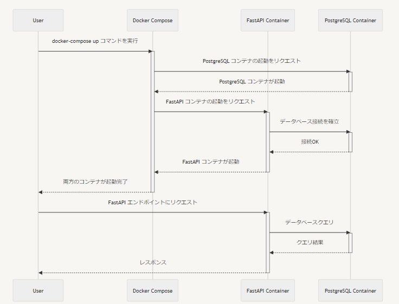Screen dimensions: 399x304
Task: Select 'FastAPI コンテナの起動をリクエスト' message label
Action: click(210, 101)
